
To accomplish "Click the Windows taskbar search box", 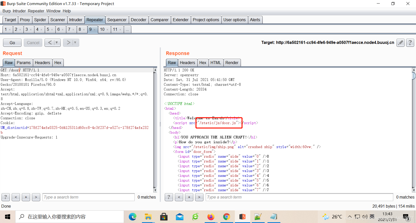I will coord(70,217).
